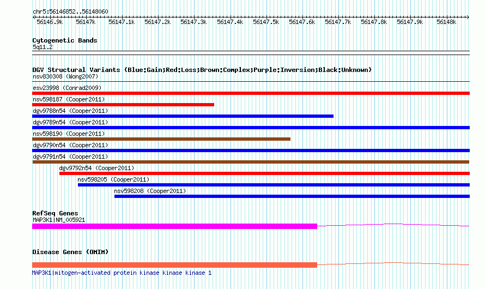
Task: Click the 56147.4k ruler tick label
Action: coord(230,22)
